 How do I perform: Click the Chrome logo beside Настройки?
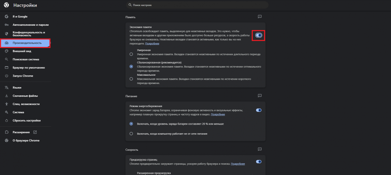pos(6,5)
